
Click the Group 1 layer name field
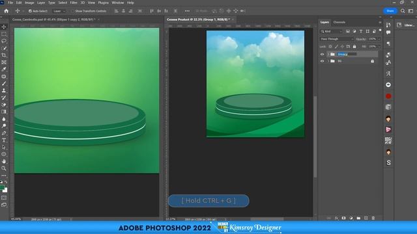347,54
